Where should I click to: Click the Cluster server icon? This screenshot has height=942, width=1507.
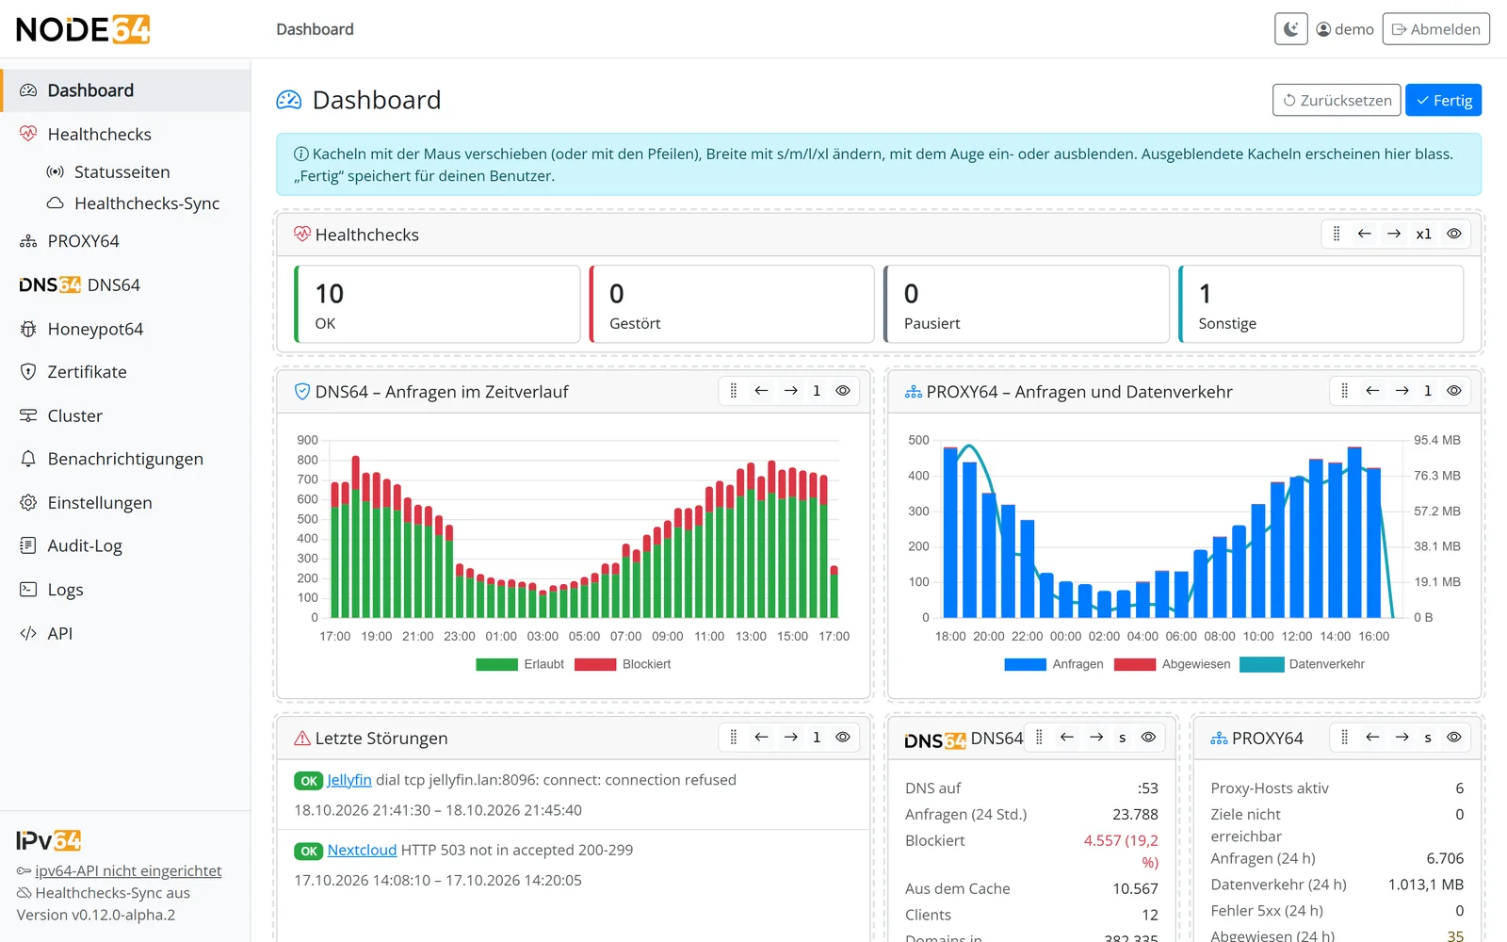click(28, 415)
